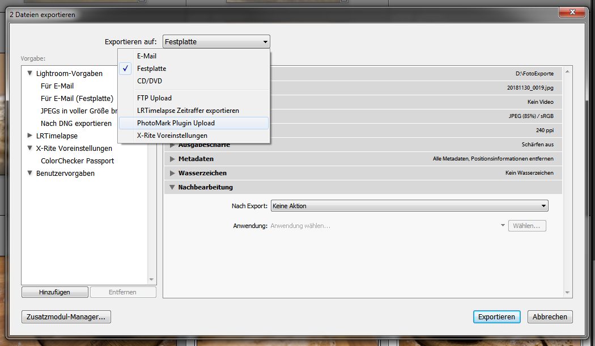Open the Zusatzmodul-Manager
This screenshot has height=346, width=595.
(66, 317)
